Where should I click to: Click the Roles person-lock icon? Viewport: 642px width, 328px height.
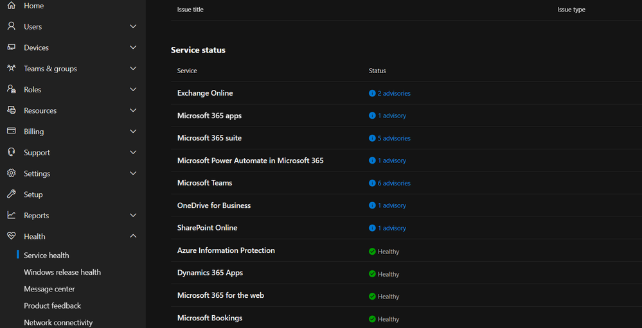(12, 89)
